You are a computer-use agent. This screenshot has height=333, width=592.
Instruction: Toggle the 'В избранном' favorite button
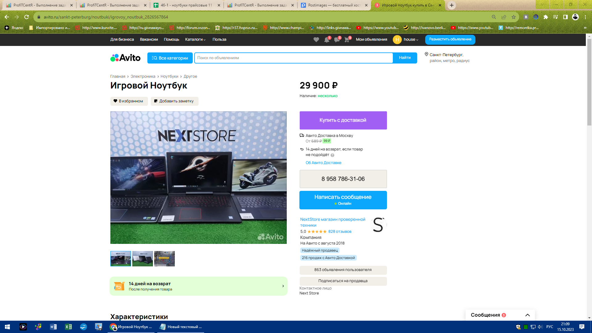tap(129, 101)
